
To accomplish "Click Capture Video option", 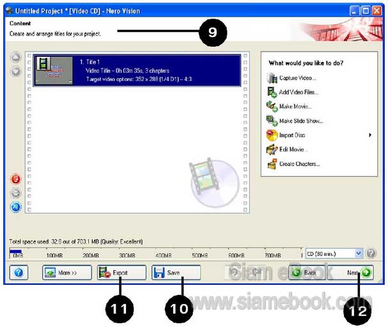I will pyautogui.click(x=297, y=78).
